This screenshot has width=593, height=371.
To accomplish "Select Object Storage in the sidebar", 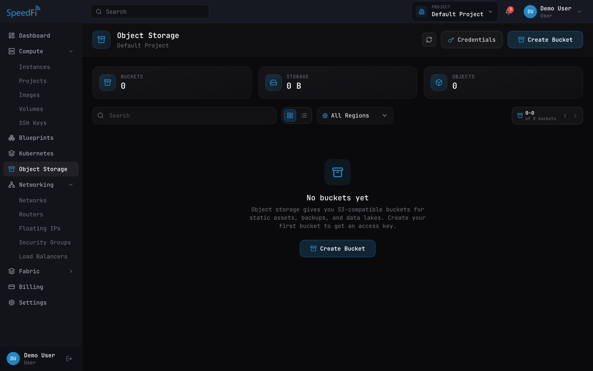I will (x=41, y=169).
